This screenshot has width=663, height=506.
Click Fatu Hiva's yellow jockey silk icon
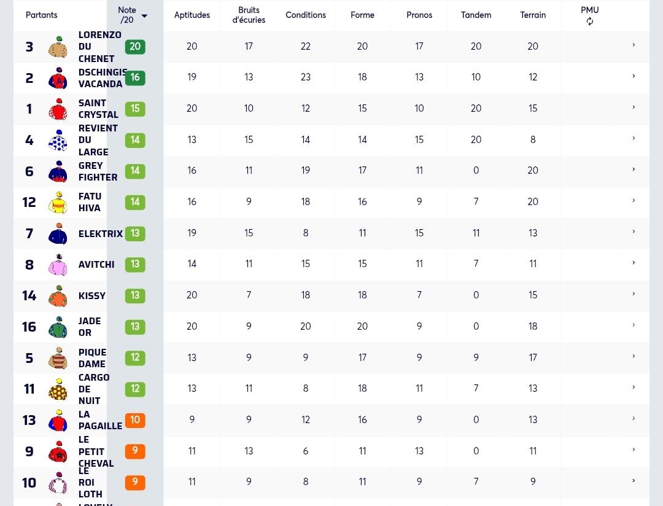[58, 203]
